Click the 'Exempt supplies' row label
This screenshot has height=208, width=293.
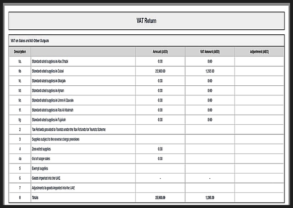coord(40,168)
